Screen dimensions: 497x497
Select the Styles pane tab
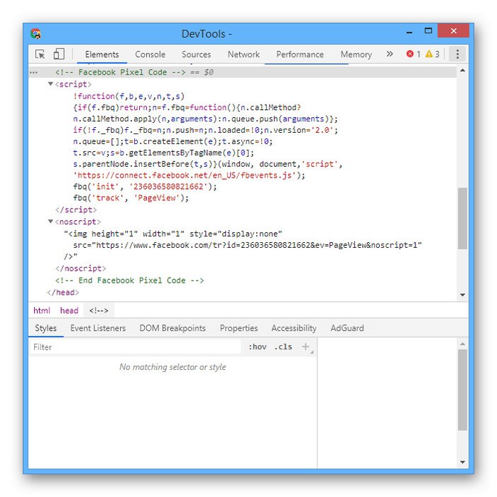click(x=45, y=328)
